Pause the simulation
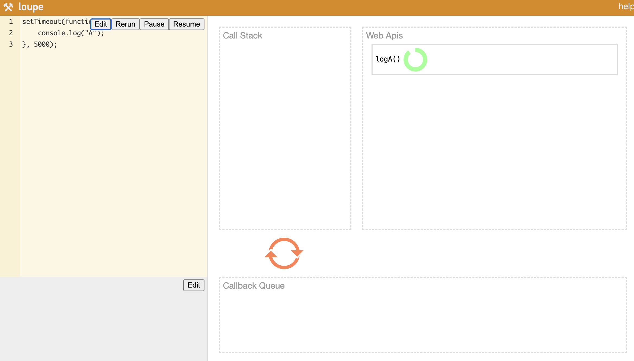The width and height of the screenshot is (634, 361). click(154, 24)
